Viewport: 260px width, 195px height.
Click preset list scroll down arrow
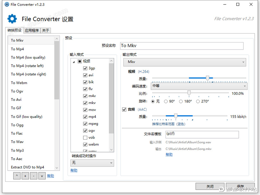(x=57, y=168)
